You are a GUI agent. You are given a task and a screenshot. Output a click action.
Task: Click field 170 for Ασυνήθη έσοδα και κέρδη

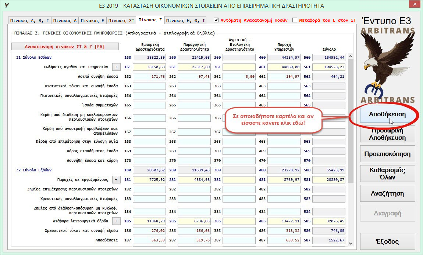pyautogui.click(x=149, y=161)
